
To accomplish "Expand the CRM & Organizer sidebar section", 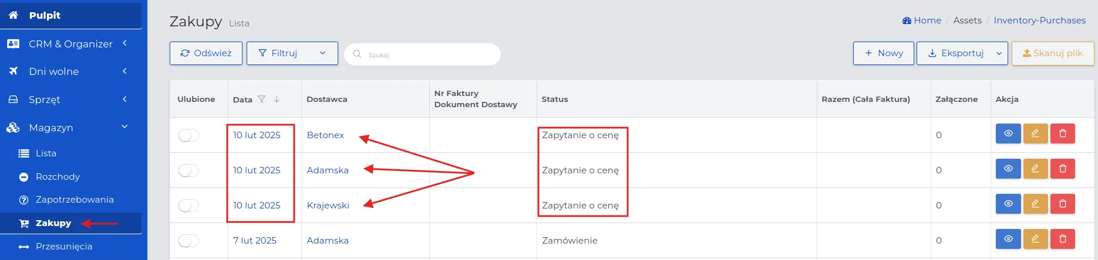I will (70, 44).
